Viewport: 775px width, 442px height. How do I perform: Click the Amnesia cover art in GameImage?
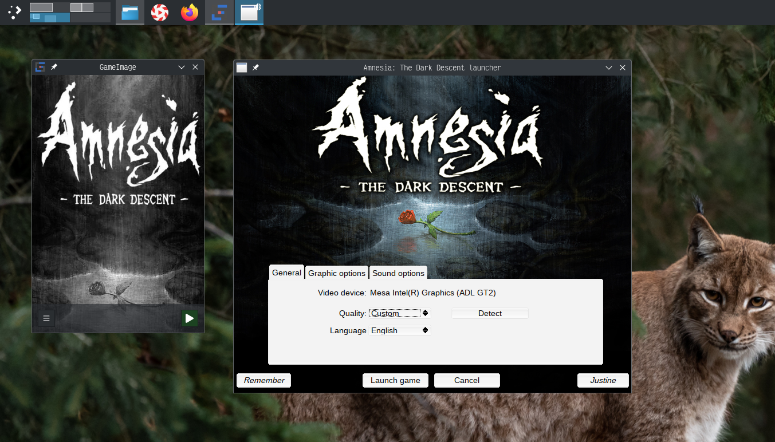(x=118, y=189)
